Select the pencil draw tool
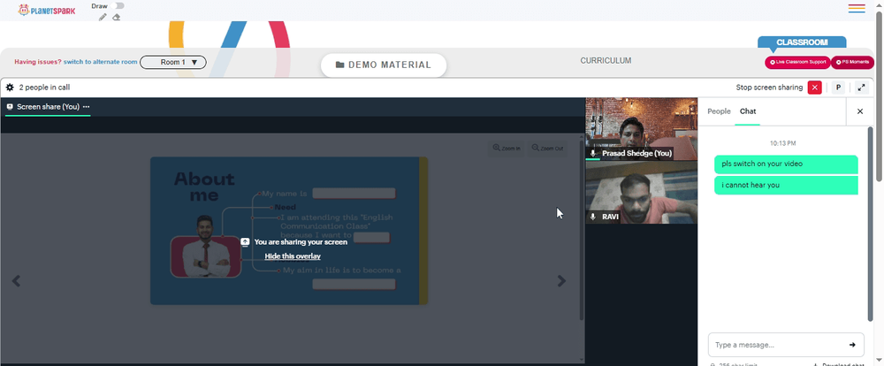This screenshot has width=884, height=366. pyautogui.click(x=103, y=17)
